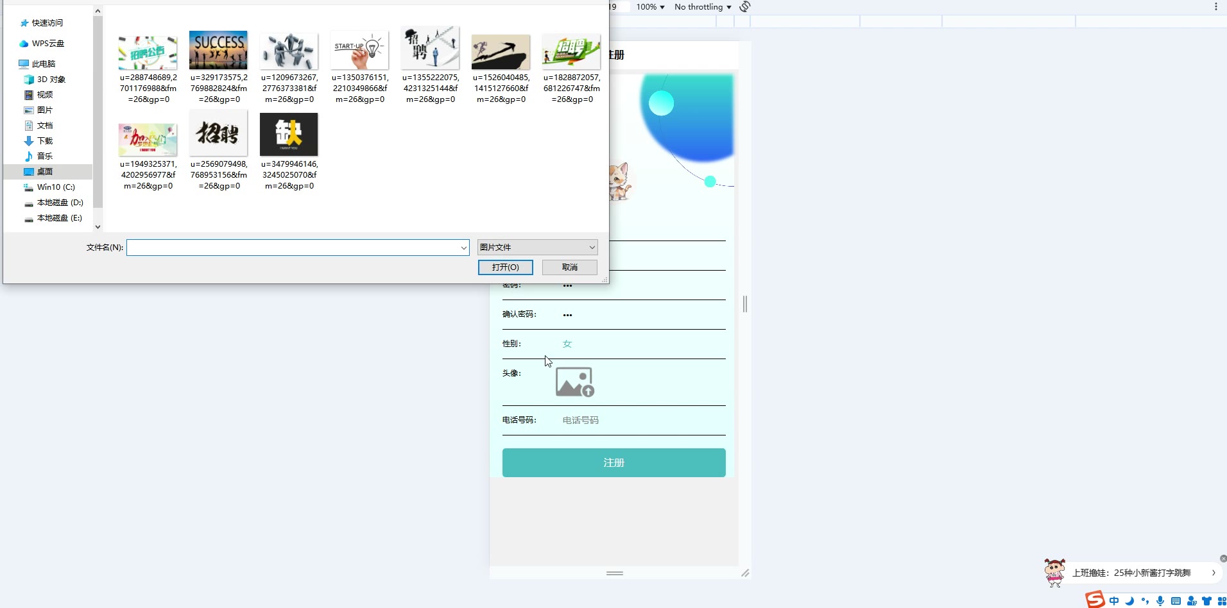Viewport: 1227px width, 608px height.
Task: Open the 本地磁盘 (D:) drive icon
Action: click(29, 203)
